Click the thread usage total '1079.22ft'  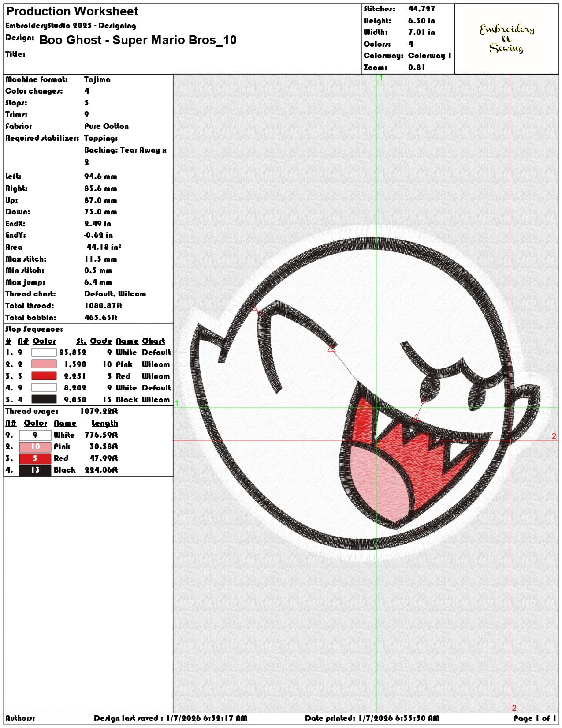(99, 411)
